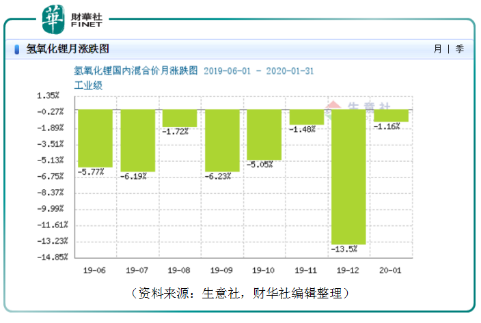Switch to the 月 monthly view tab

click(x=438, y=49)
